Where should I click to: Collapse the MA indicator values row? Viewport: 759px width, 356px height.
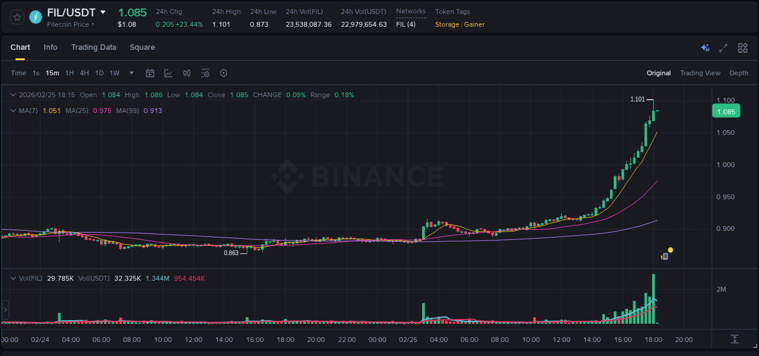coord(13,111)
